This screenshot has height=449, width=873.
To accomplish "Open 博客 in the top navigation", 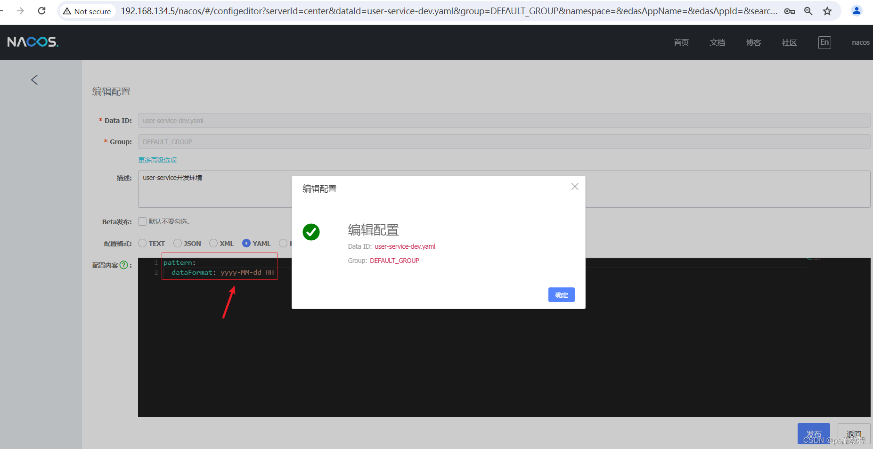I will click(x=753, y=42).
